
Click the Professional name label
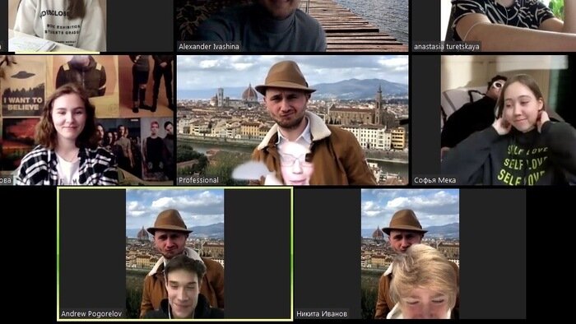pyautogui.click(x=198, y=180)
